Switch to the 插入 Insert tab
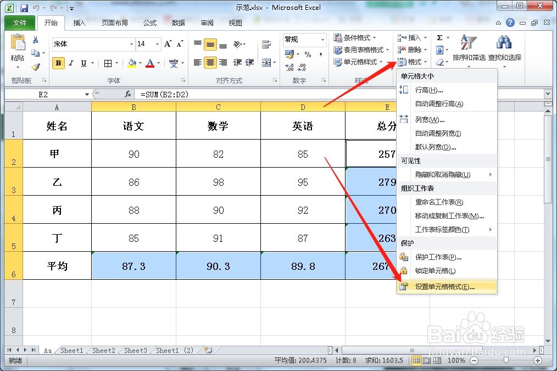 pyautogui.click(x=79, y=23)
